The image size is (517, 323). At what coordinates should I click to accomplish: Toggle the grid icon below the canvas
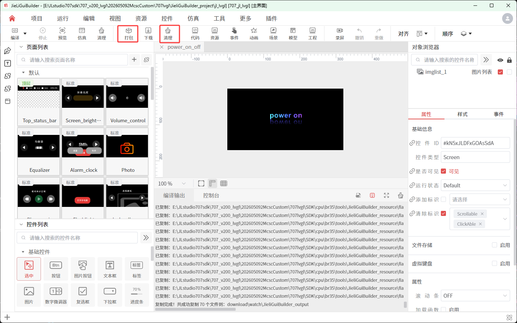pos(224,183)
